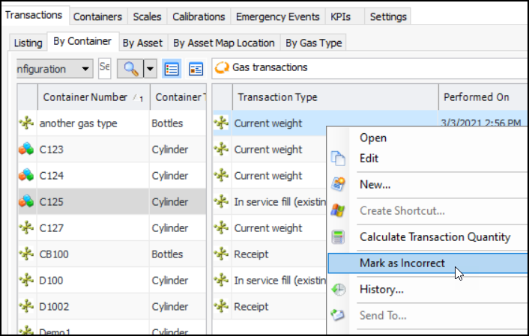Select Open from the context menu
This screenshot has height=336, width=529.
[373, 138]
